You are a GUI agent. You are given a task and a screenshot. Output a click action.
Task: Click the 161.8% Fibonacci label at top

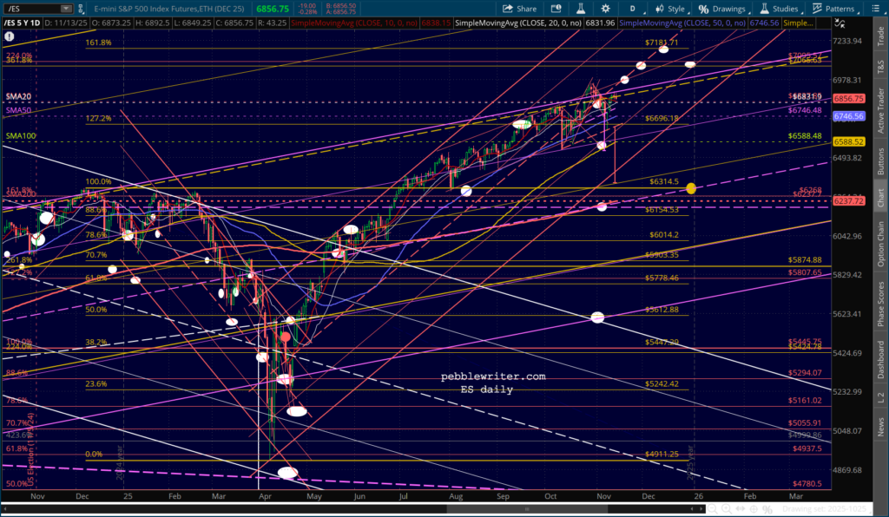[99, 43]
